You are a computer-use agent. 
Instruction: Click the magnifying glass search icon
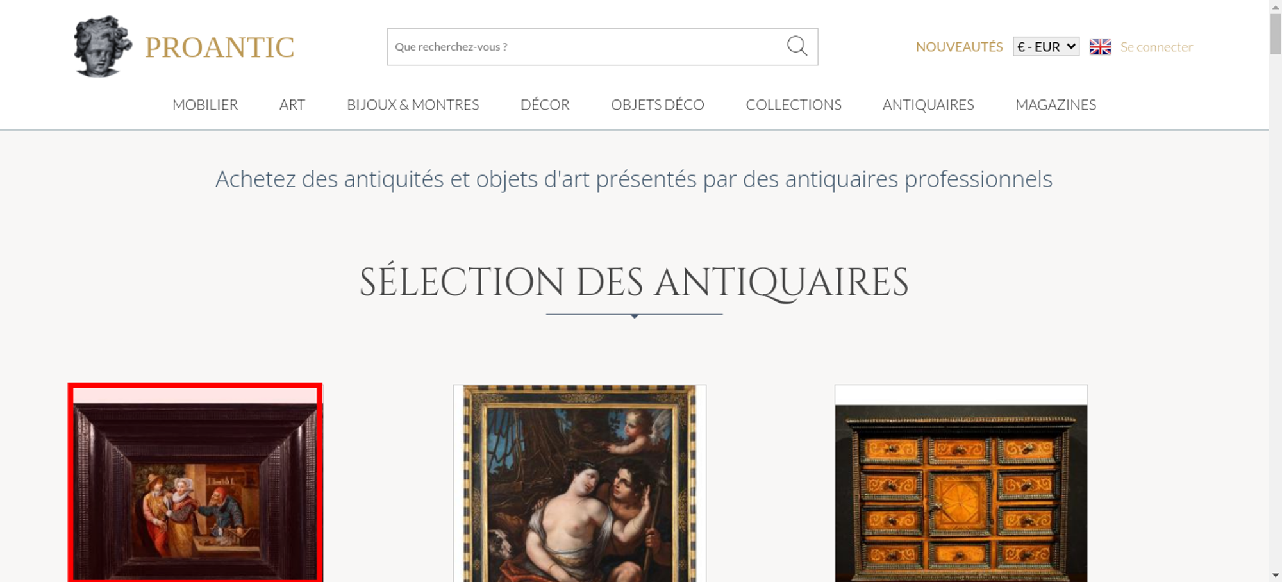coord(797,46)
